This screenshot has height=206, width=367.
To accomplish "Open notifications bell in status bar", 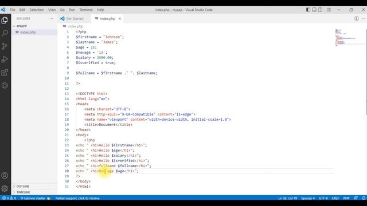I will click(x=364, y=198).
